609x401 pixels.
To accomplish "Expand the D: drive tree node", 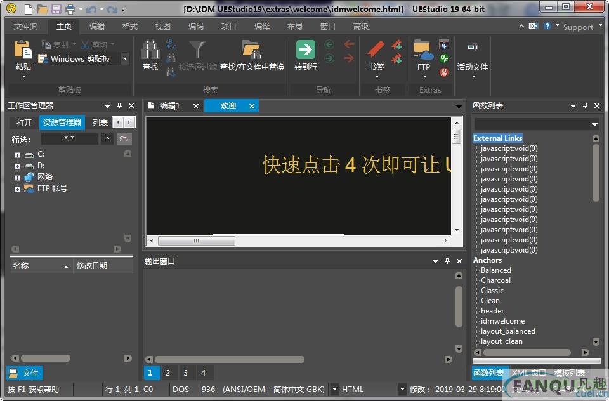I will [17, 166].
